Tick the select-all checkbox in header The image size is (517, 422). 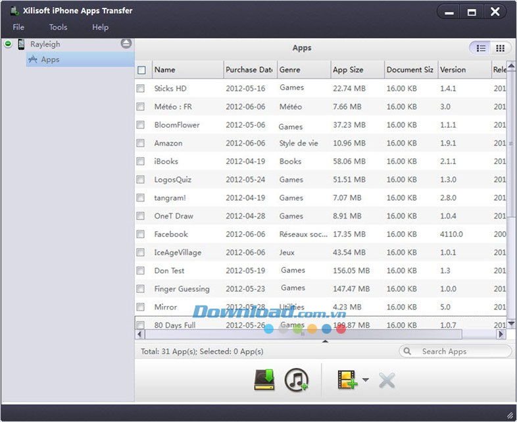click(141, 70)
